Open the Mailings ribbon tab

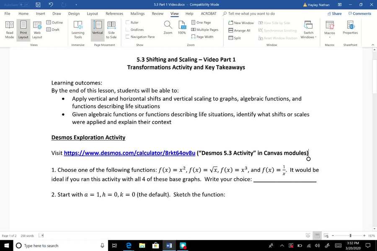coord(137,13)
